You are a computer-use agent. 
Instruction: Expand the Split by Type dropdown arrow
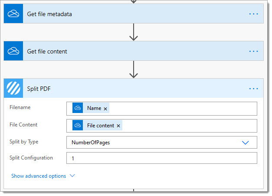pos(245,143)
